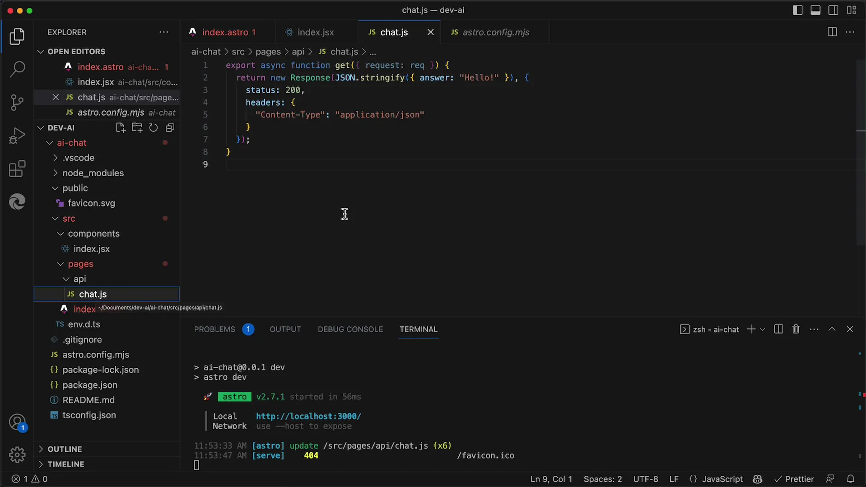Change encoding via UTF-8 status item
This screenshot has width=866, height=487.
pyautogui.click(x=646, y=479)
